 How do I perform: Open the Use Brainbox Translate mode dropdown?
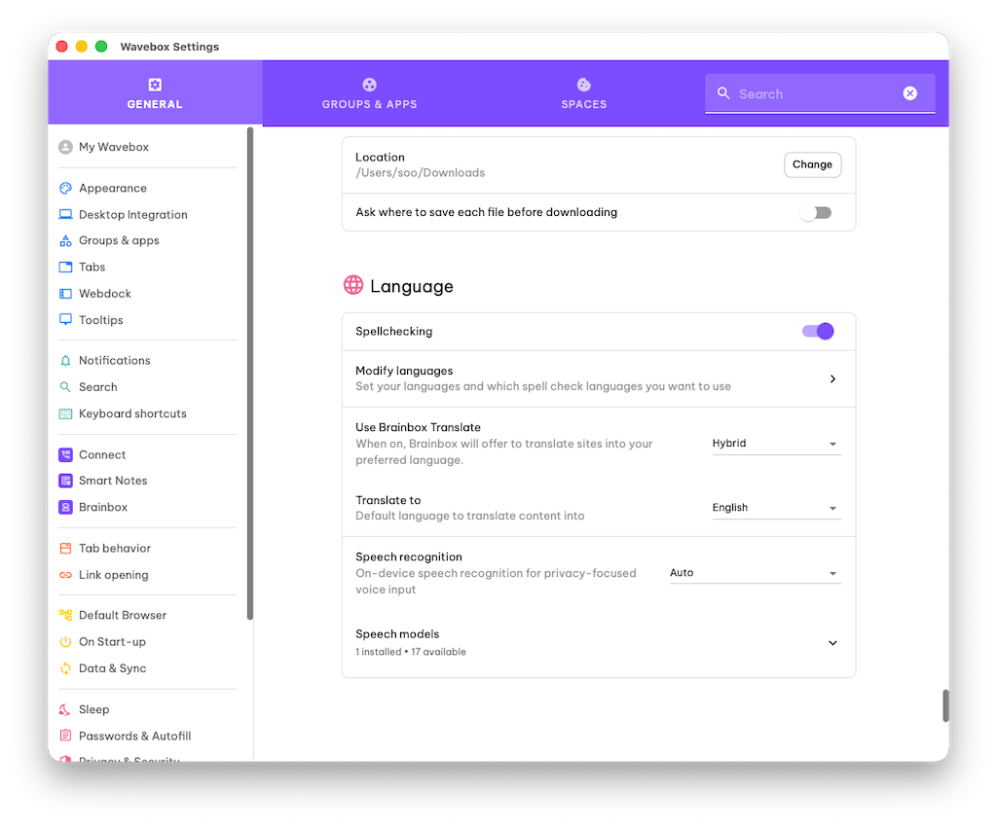click(776, 443)
